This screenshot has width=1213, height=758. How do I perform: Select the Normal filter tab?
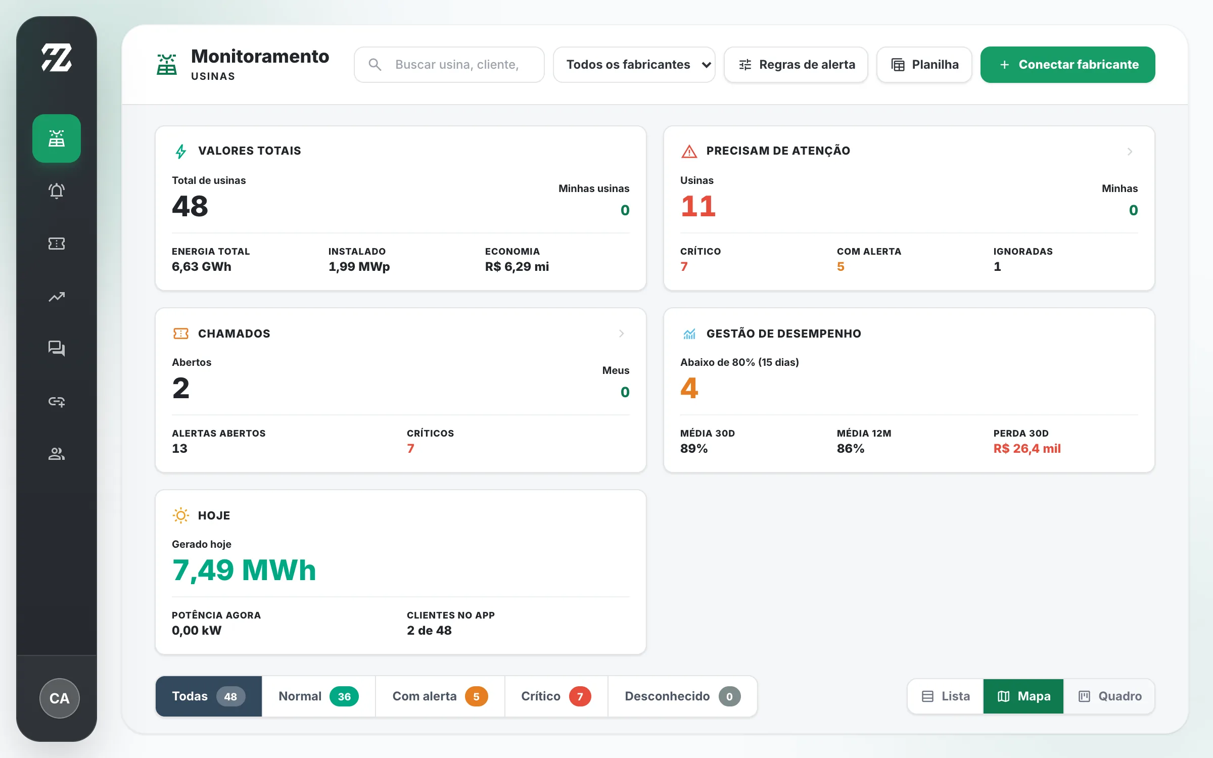(318, 696)
